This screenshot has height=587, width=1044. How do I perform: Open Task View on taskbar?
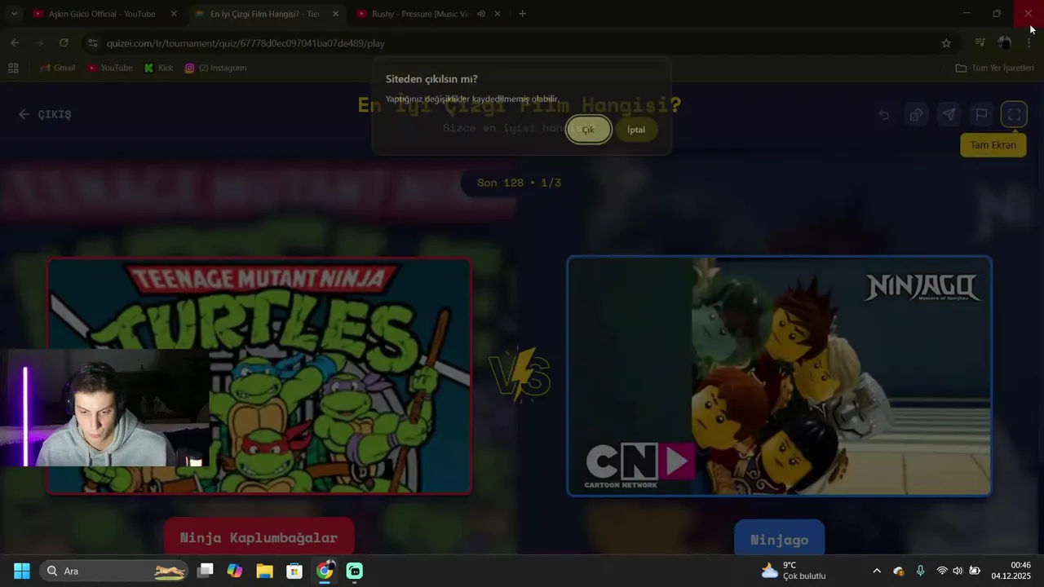tap(206, 571)
